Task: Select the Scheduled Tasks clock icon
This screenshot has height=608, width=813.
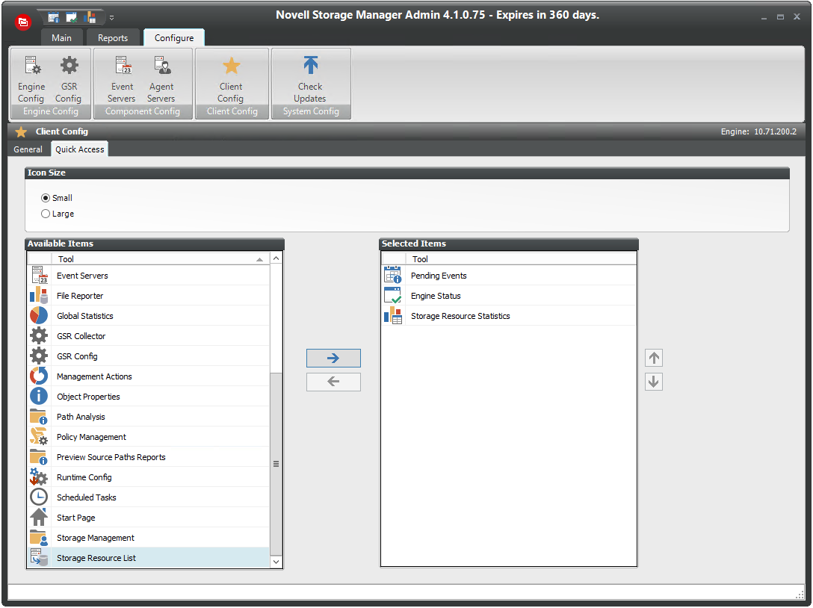Action: coord(39,497)
